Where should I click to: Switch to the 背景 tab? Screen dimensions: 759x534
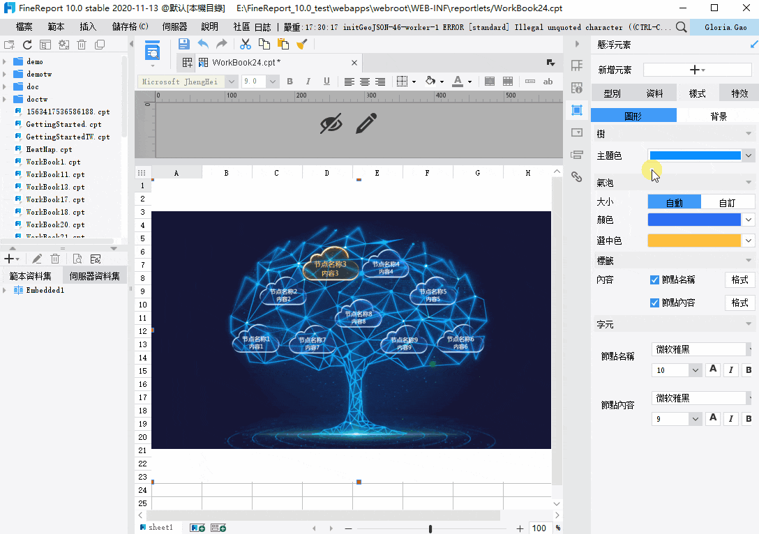click(719, 116)
